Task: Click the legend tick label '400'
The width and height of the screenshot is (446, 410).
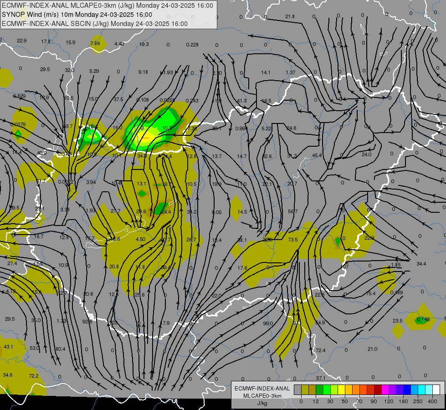Action: (x=432, y=401)
